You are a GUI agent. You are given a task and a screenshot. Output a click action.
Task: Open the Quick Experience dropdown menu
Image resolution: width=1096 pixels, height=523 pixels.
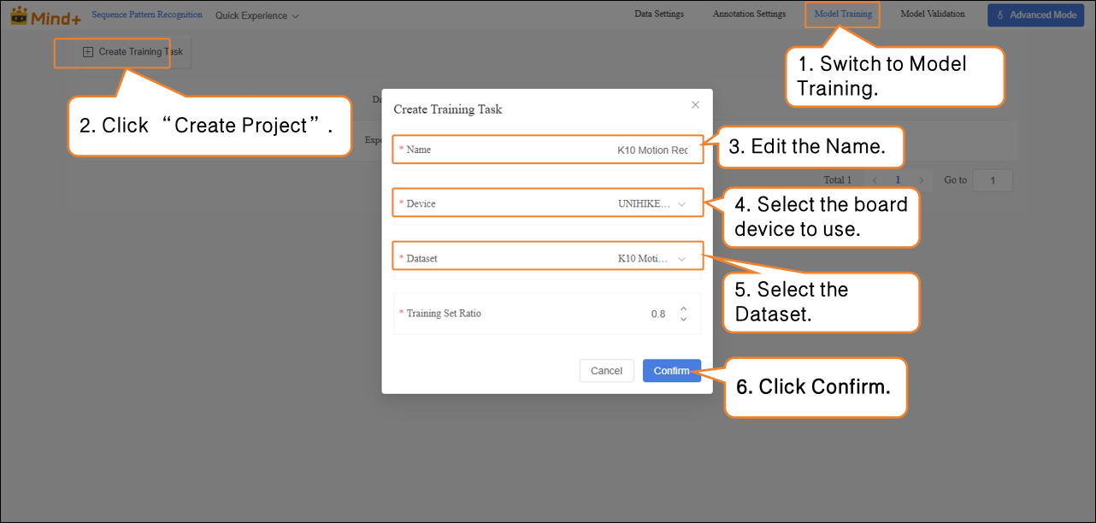(257, 15)
